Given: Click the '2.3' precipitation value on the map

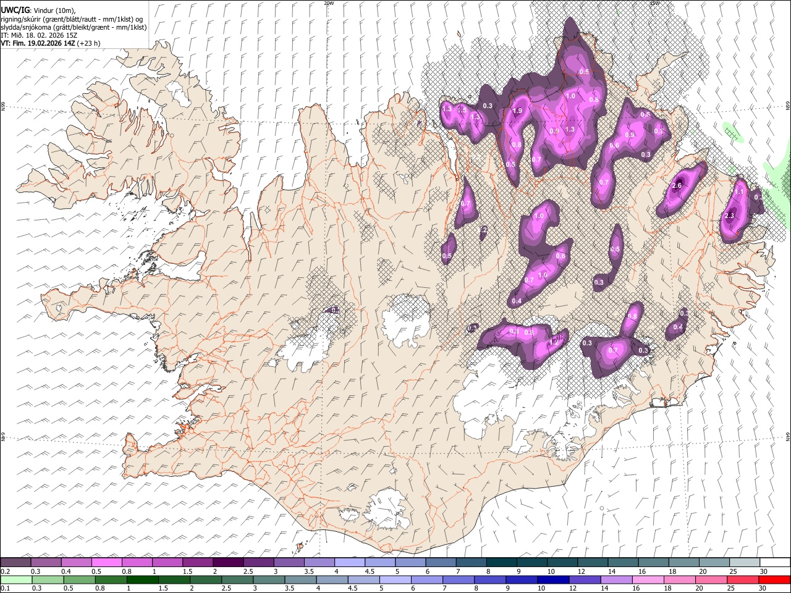Looking at the screenshot, I should point(729,216).
